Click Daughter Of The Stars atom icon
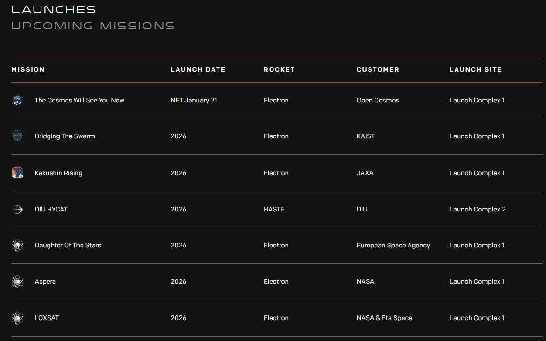This screenshot has height=341, width=546. [17, 245]
